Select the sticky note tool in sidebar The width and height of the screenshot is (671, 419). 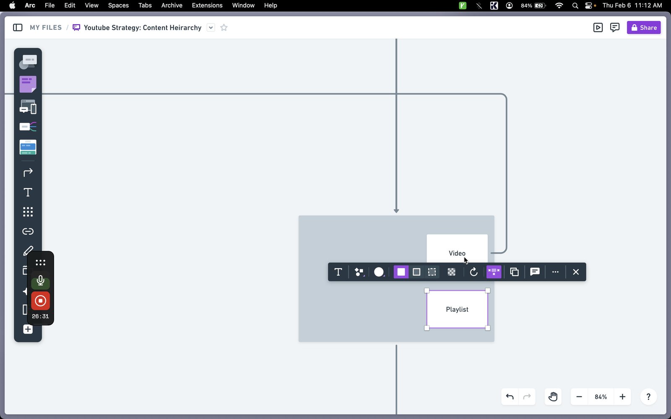click(28, 84)
